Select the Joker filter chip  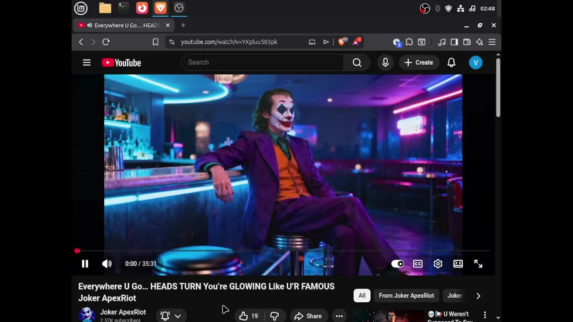tap(455, 296)
